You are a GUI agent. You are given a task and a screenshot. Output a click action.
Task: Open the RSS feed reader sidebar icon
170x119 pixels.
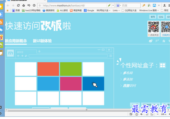[1, 22]
